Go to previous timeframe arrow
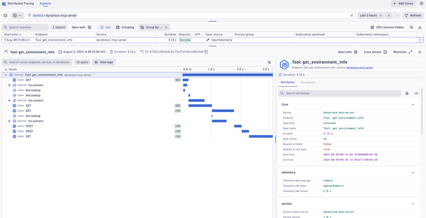The height and width of the screenshot is (218, 426). 389,16
